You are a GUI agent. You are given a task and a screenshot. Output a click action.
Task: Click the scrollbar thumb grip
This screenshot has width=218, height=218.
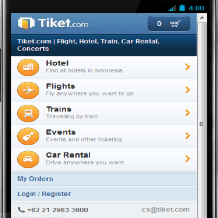(x=202, y=124)
